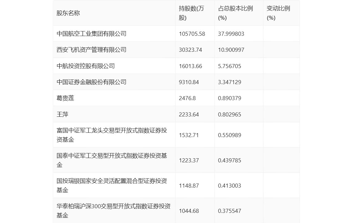Select 国投瑞银国家安全灵活配置 fund name
The image size is (353, 223).
coord(112,185)
